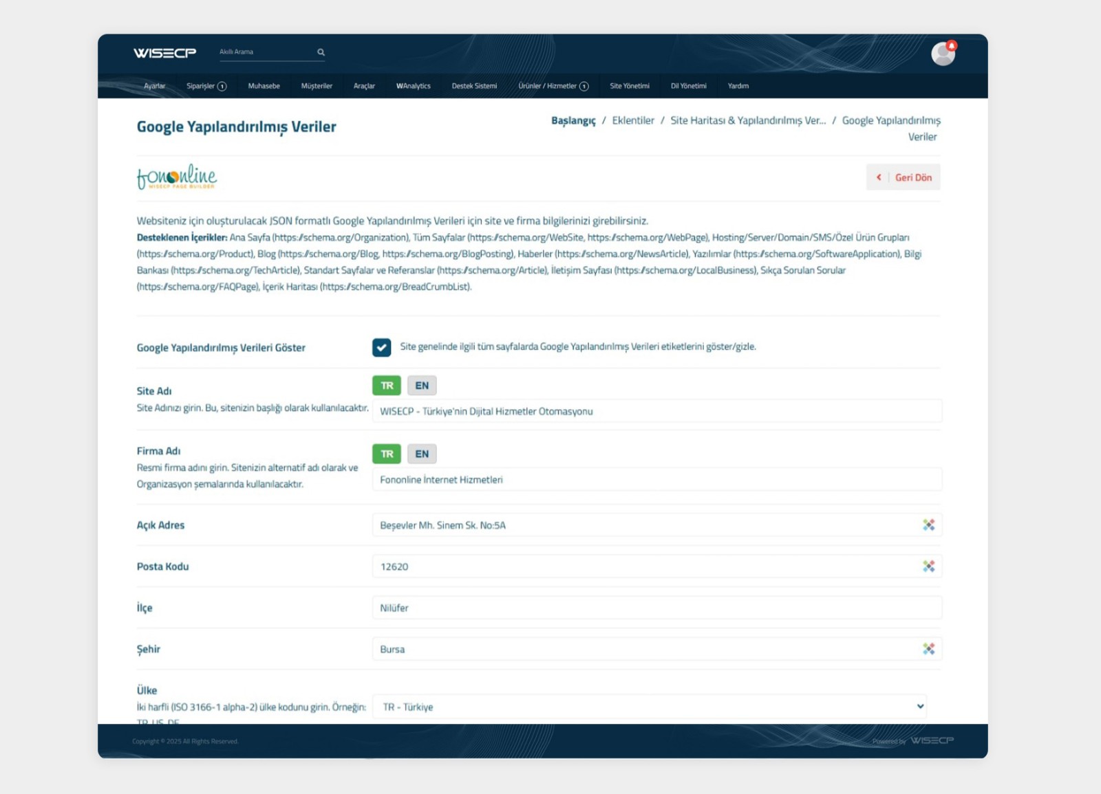
Task: Click the search magnifier icon
Action: point(321,52)
